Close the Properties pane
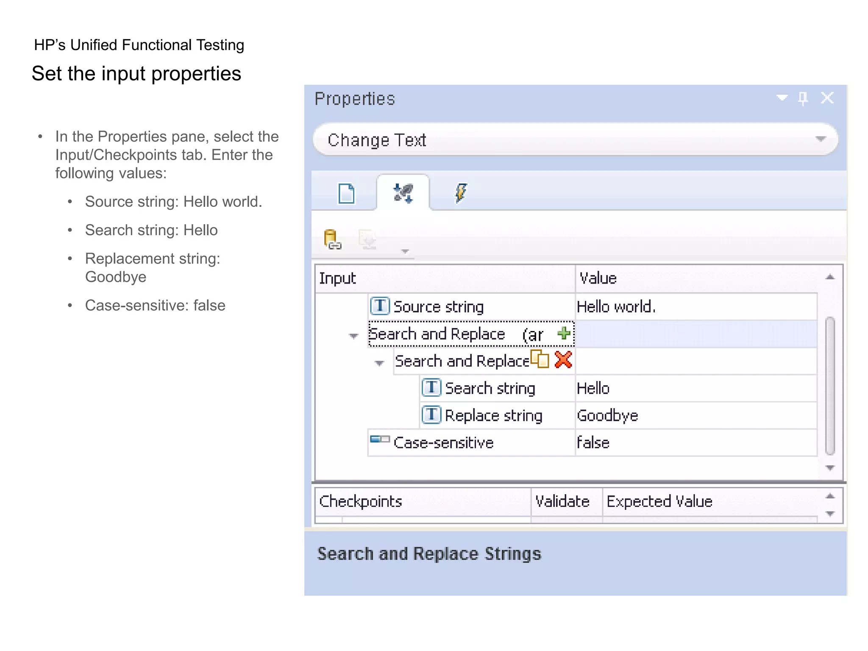The image size is (868, 651). point(827,98)
